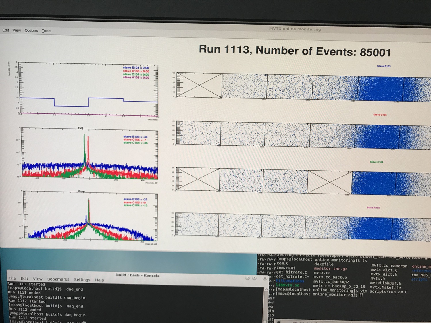Click 'mvtx_dict.h' in the terminal listing
431x323 pixels.
point(384,274)
